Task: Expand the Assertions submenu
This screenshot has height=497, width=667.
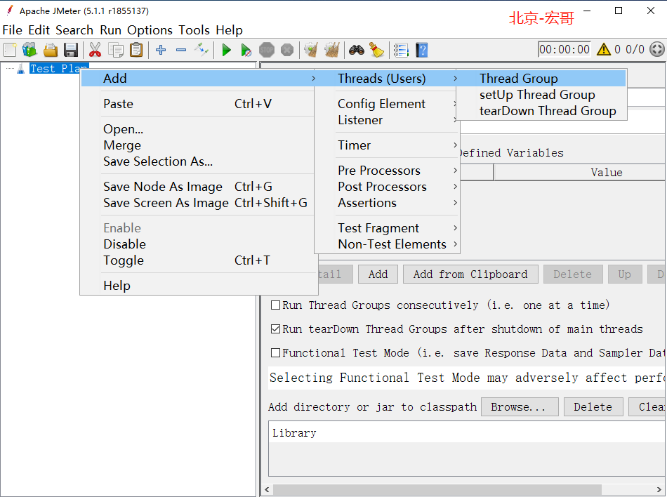Action: 388,203
